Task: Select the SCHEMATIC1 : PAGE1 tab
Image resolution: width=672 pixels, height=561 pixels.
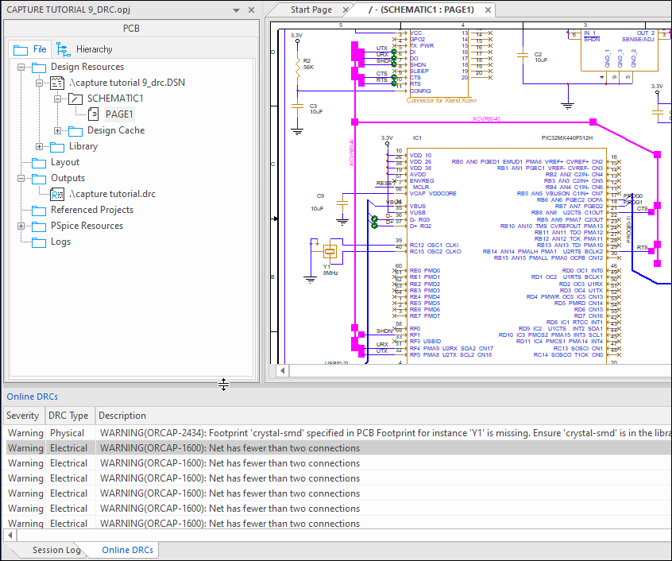Action: pos(421,10)
